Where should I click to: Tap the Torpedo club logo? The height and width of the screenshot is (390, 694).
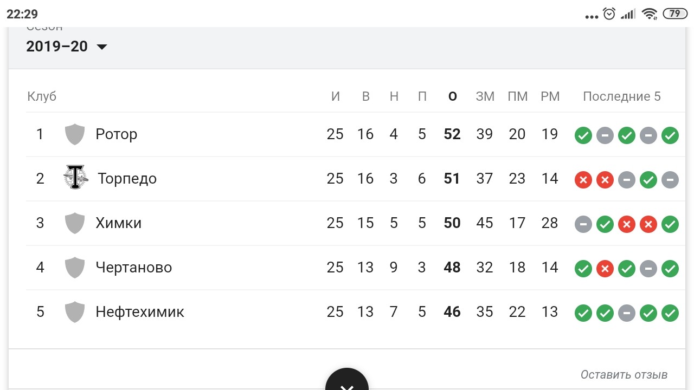(x=75, y=177)
